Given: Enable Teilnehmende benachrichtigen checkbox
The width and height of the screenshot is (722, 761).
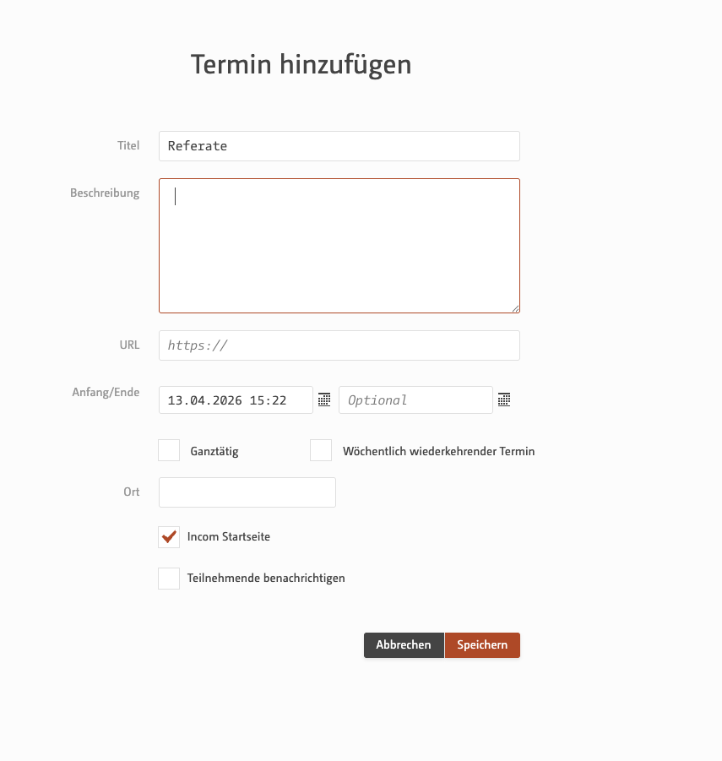Looking at the screenshot, I should 169,579.
